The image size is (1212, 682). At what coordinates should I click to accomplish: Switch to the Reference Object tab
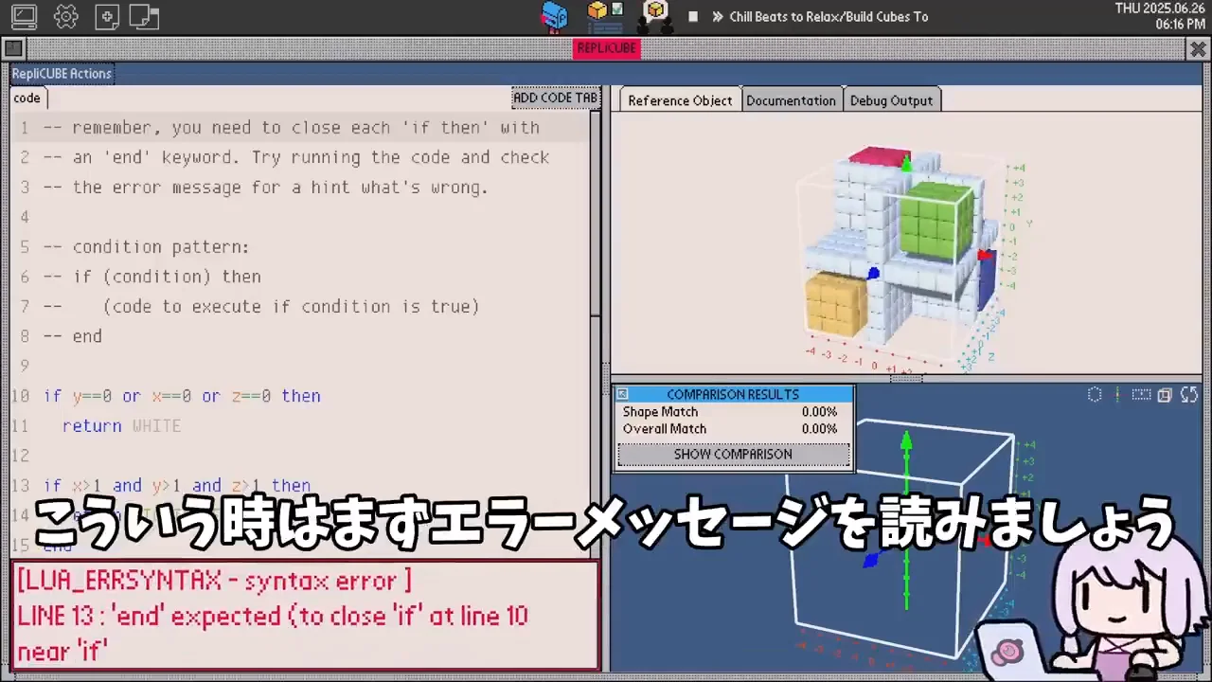coord(680,100)
